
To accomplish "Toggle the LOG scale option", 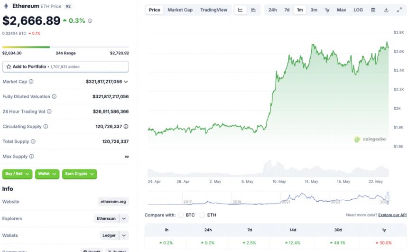I will pyautogui.click(x=358, y=10).
